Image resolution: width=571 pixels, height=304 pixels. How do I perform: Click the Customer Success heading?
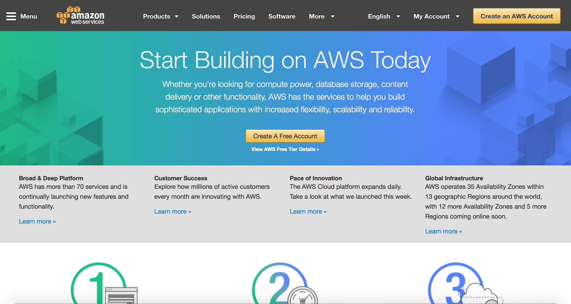pyautogui.click(x=181, y=178)
